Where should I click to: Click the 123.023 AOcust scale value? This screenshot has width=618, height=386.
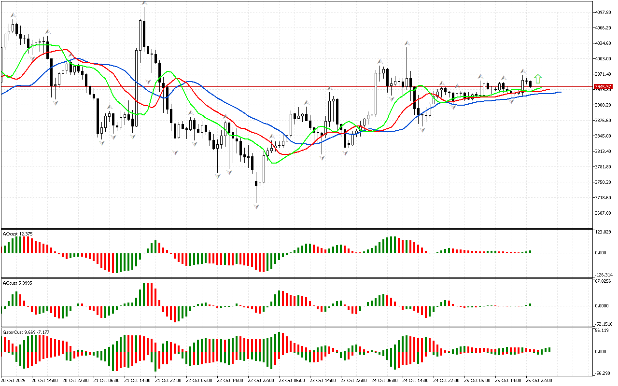pyautogui.click(x=604, y=232)
